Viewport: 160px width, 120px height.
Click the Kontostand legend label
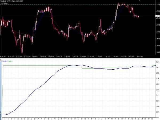coord(5,61)
